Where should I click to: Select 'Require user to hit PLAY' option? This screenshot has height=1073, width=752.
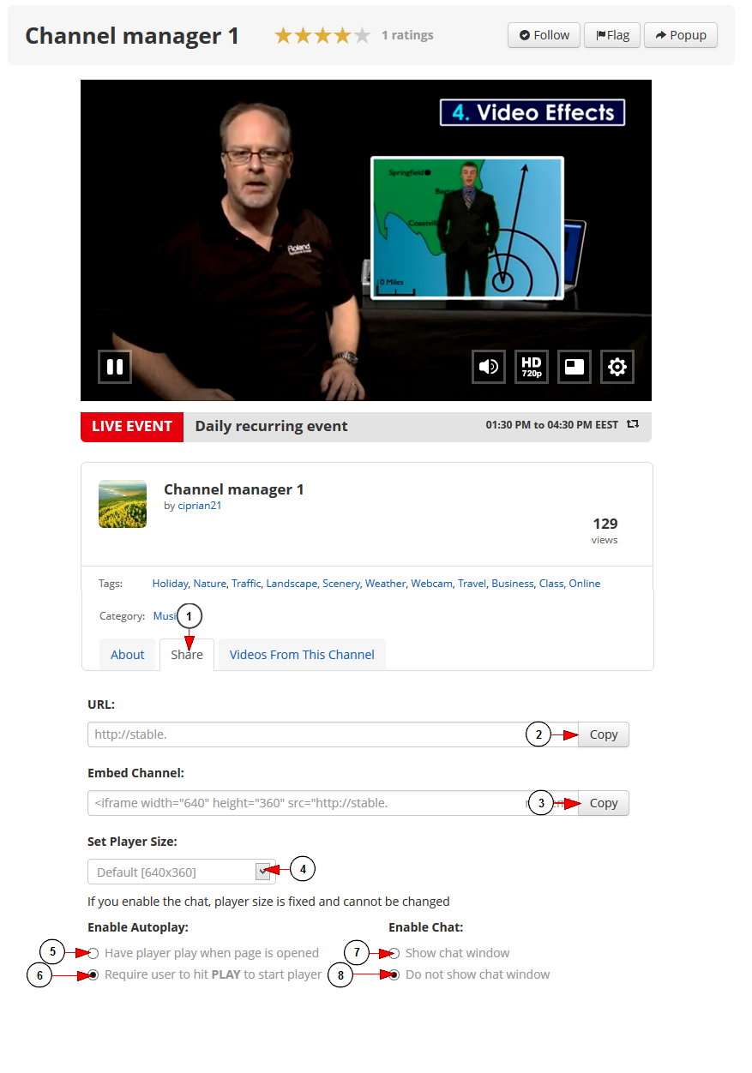[93, 974]
